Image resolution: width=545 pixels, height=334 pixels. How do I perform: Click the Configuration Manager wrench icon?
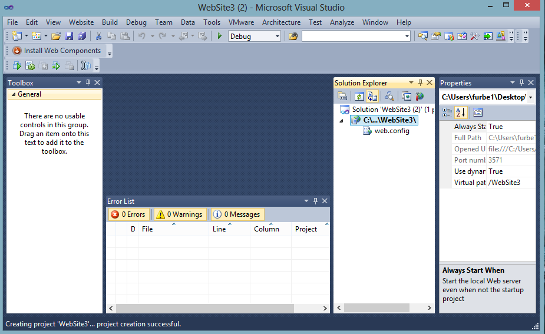[85, 65]
